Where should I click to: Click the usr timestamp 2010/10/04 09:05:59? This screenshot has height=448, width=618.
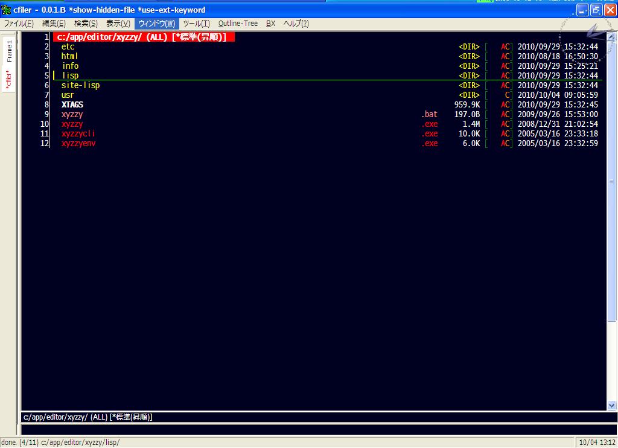[558, 95]
